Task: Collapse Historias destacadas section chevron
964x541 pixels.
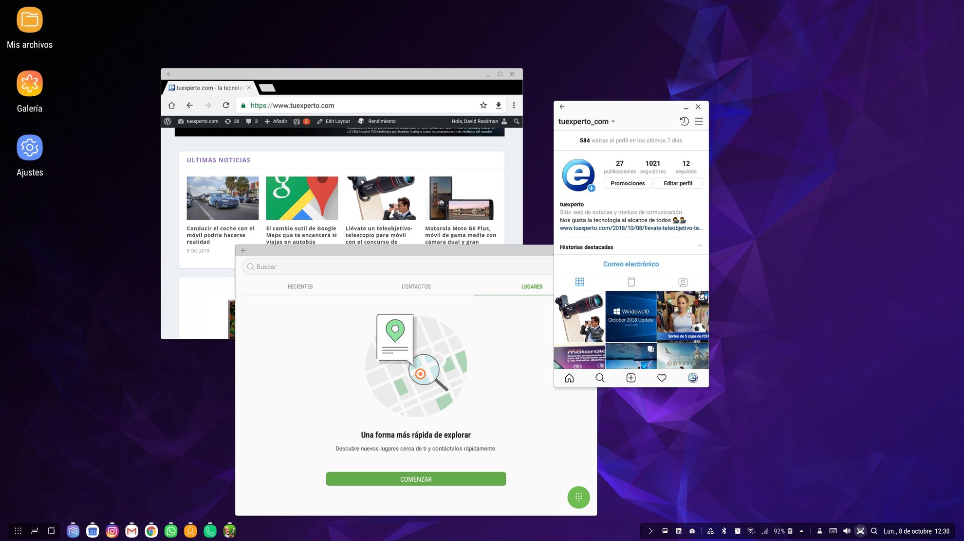Action: [699, 246]
